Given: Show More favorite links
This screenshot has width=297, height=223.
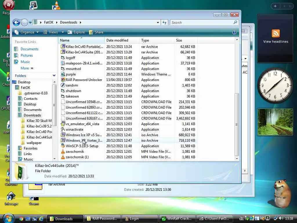Looking at the screenshot, I should pyautogui.click(x=27, y=68).
